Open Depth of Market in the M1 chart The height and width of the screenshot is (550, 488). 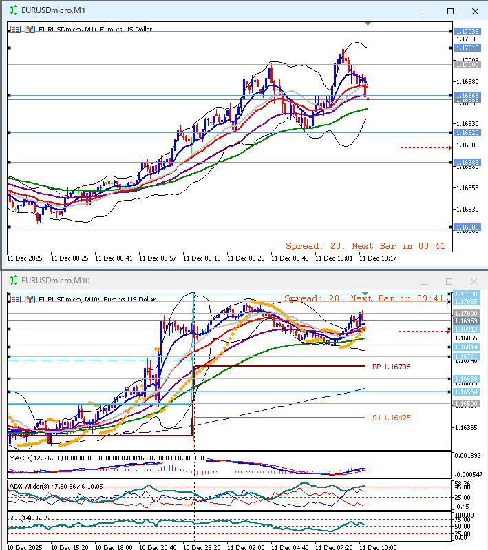coord(16,30)
